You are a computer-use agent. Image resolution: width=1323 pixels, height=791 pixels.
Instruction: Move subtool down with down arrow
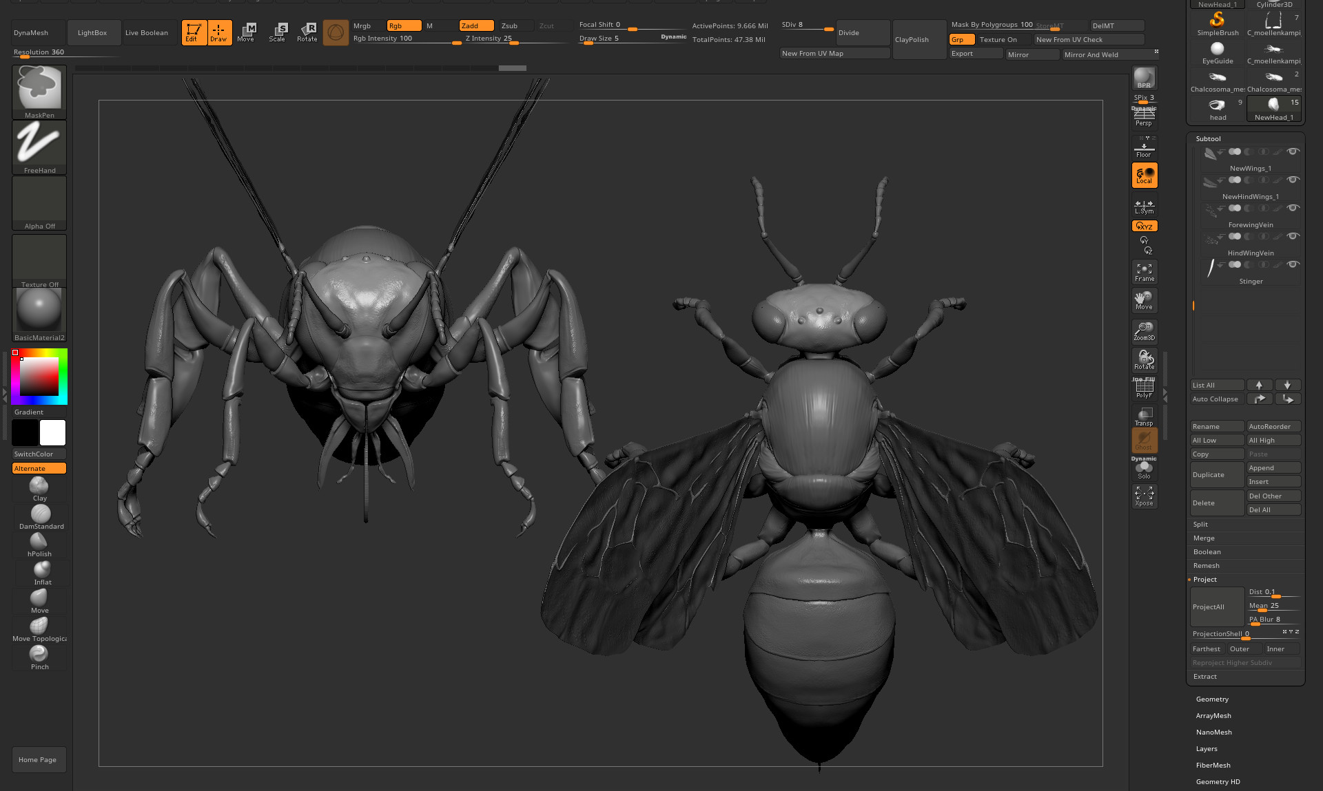[1287, 385]
